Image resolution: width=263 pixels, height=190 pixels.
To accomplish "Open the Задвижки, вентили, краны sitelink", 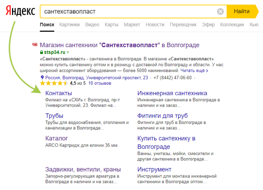I will click(x=83, y=169).
